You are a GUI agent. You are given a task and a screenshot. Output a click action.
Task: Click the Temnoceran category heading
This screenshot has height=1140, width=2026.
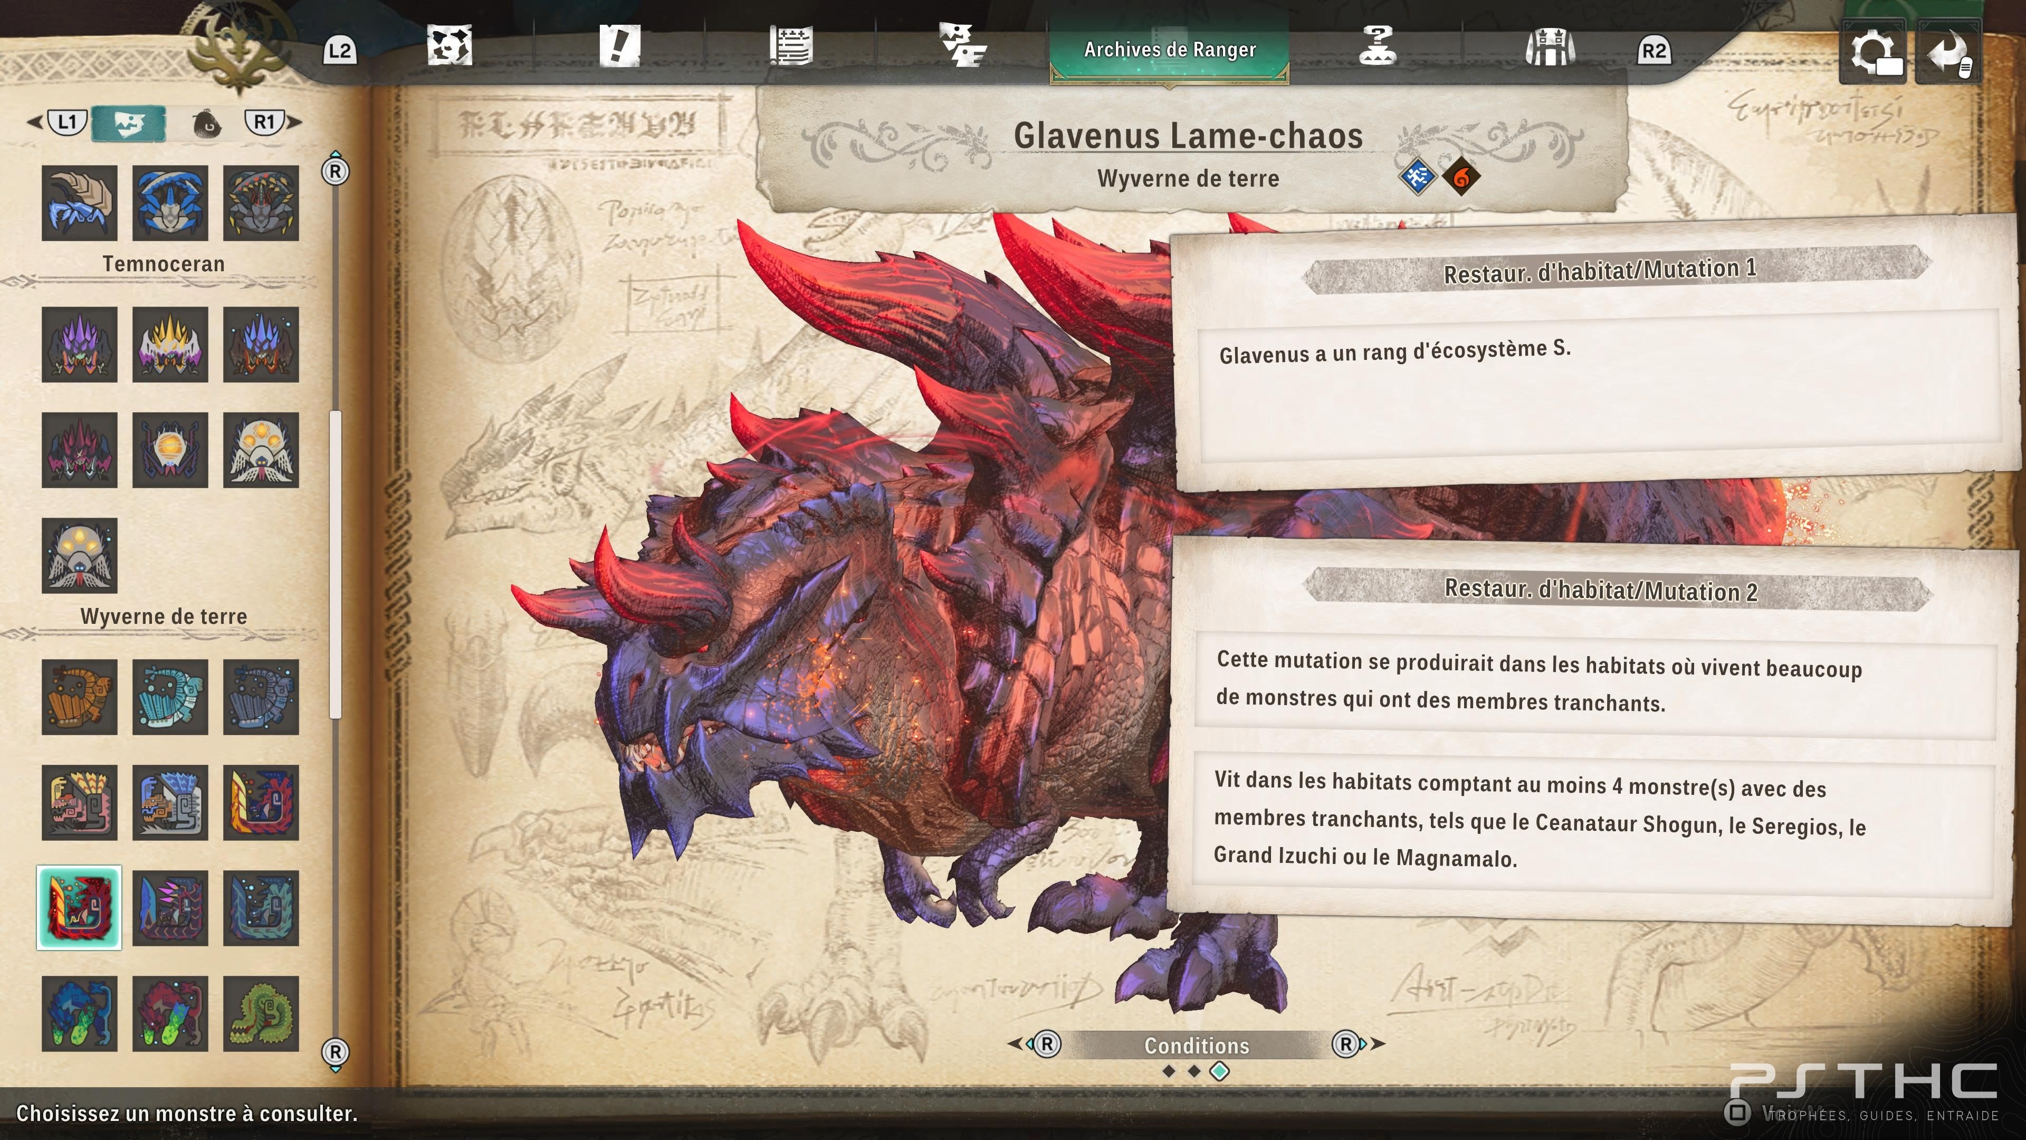(x=164, y=263)
